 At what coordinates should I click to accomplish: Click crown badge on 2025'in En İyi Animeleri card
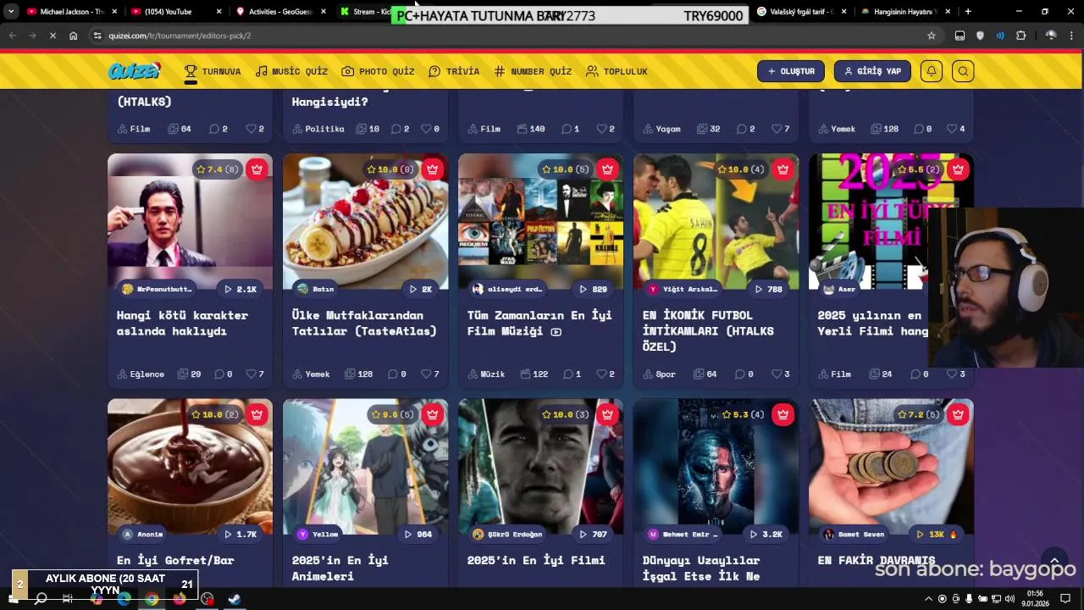pyautogui.click(x=432, y=414)
